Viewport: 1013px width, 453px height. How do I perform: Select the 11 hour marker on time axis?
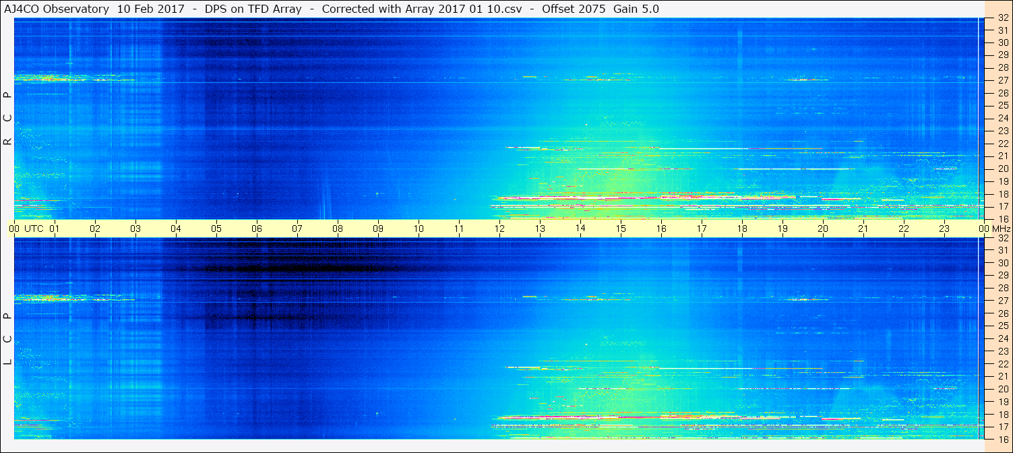459,229
